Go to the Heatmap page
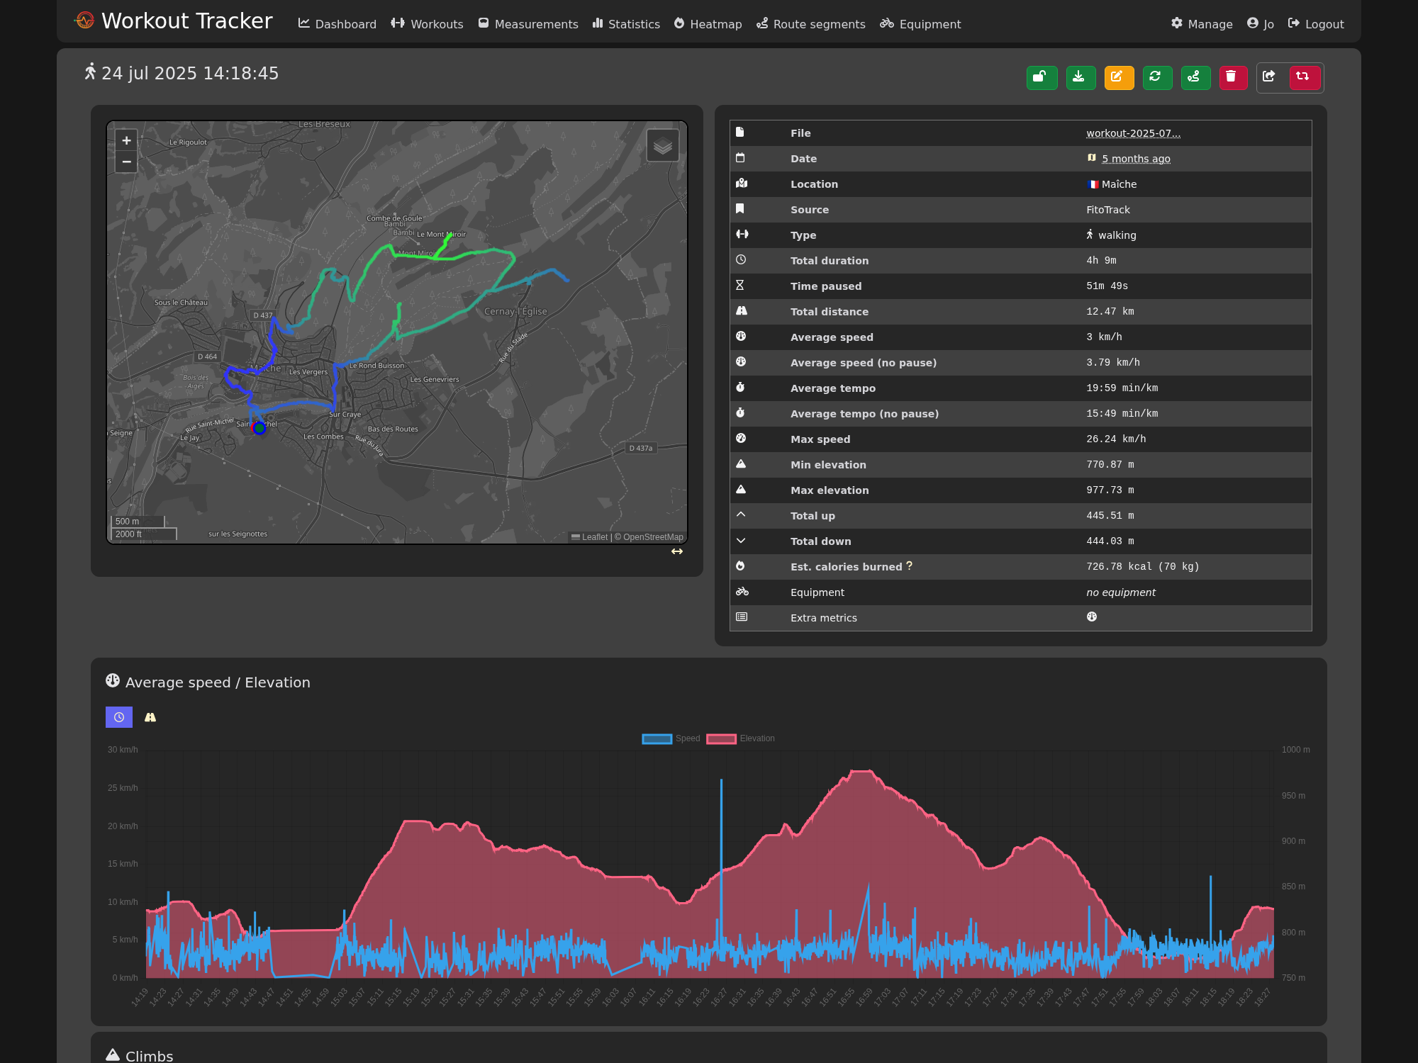This screenshot has width=1418, height=1063. point(708,24)
